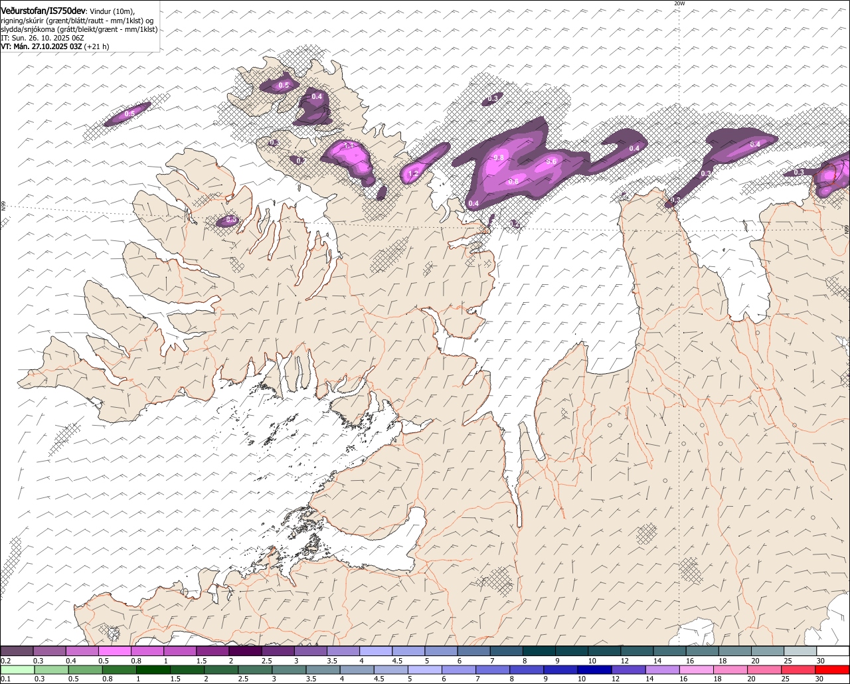Select the valid time line "VT: Mán. 27.10.2025 03Z"
This screenshot has height=684, width=850.
[x=41, y=46]
